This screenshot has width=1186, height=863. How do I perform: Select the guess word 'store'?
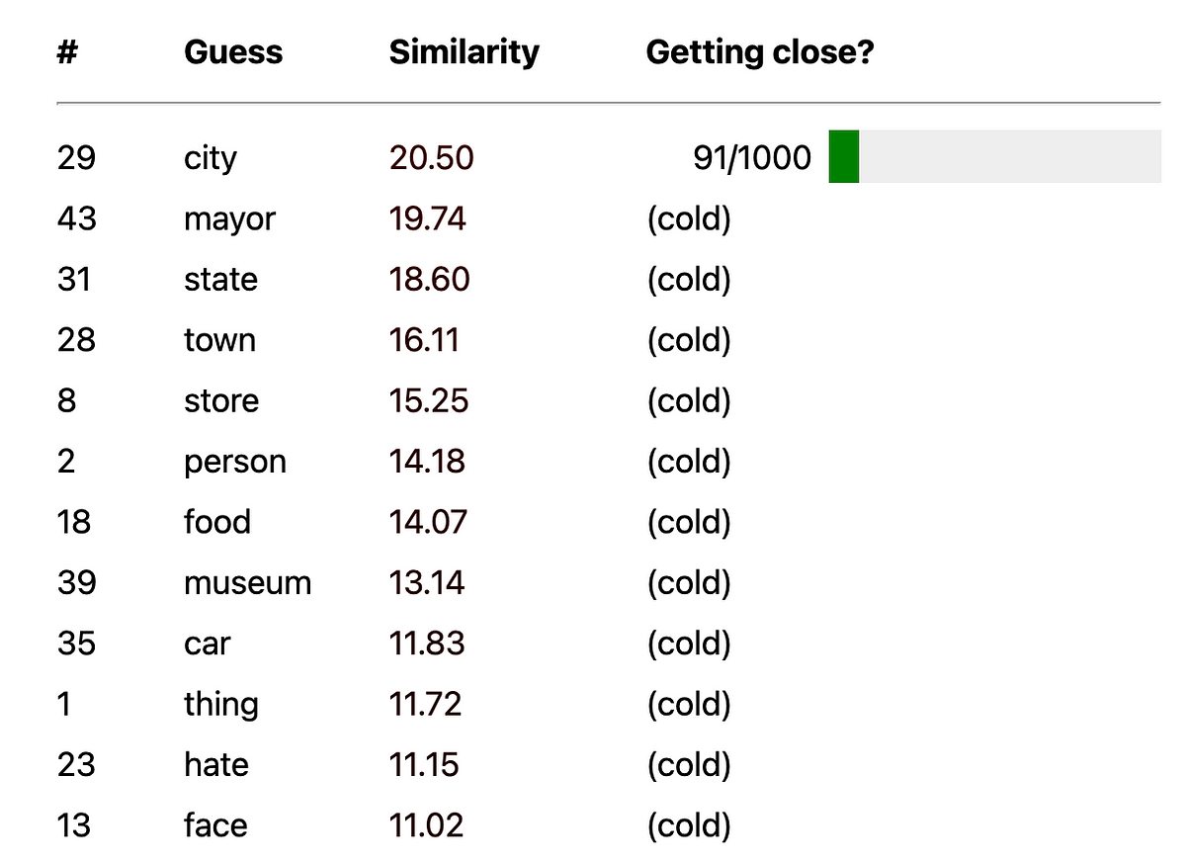(221, 401)
